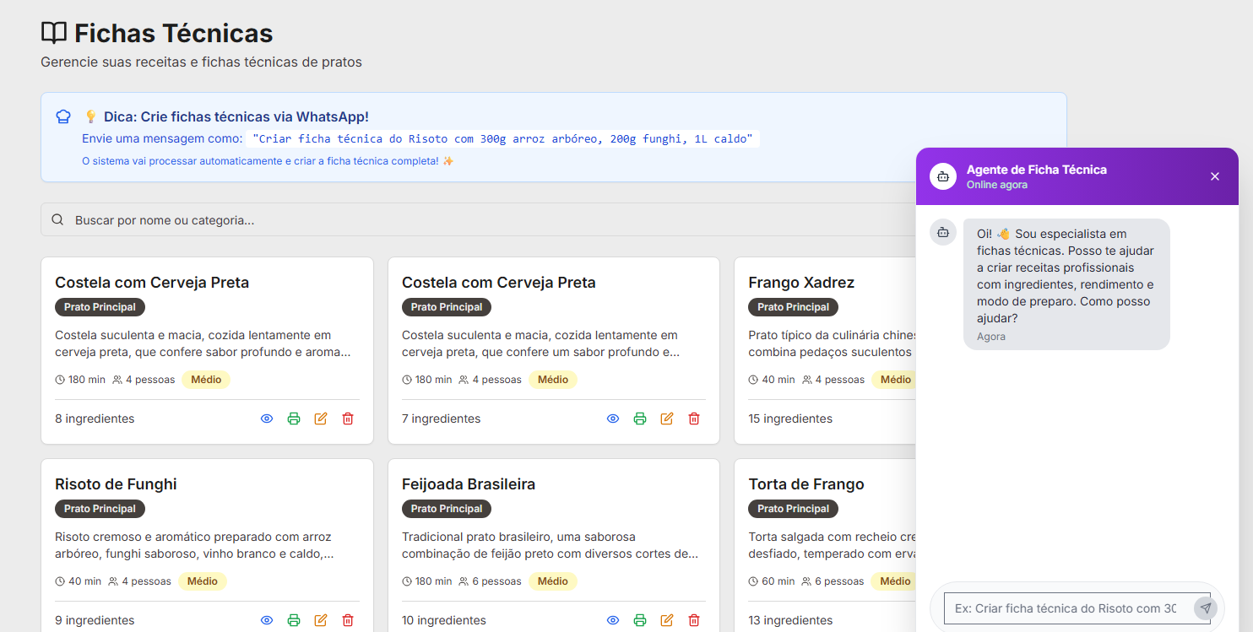This screenshot has width=1253, height=632.
Task: View the Risoto de Funghi recipe details
Action: (267, 619)
